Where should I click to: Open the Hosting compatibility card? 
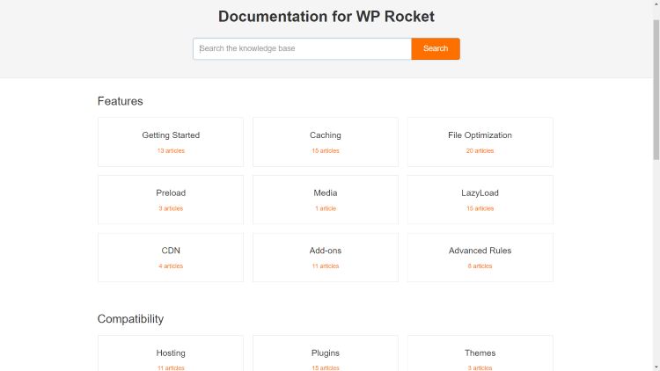pyautogui.click(x=171, y=353)
